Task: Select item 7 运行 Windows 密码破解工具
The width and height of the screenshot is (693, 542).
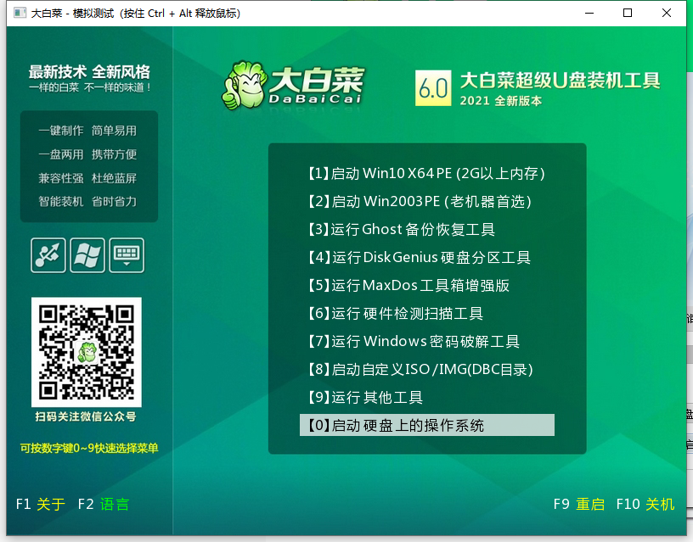Action: coord(414,341)
